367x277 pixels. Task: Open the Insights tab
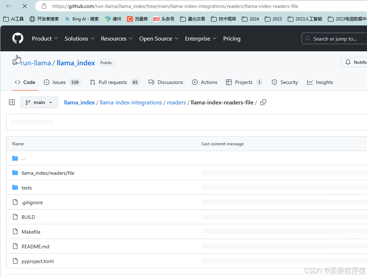tap(320, 82)
